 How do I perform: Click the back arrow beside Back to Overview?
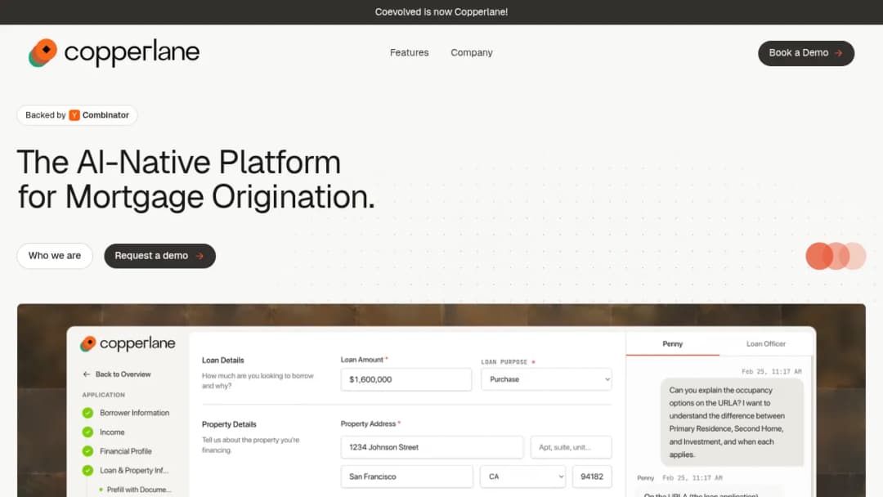pyautogui.click(x=86, y=374)
